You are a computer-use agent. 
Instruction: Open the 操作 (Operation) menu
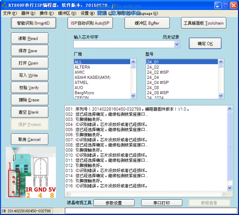[x=47, y=13]
